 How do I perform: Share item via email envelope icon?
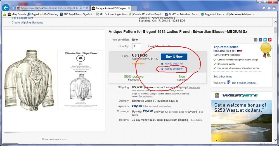[x=256, y=40]
